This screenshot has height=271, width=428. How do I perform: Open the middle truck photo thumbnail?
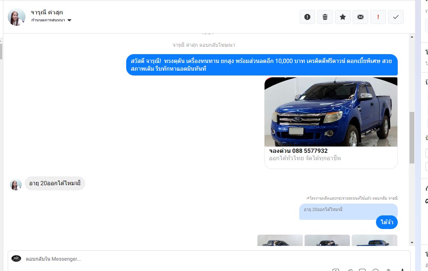(327, 240)
